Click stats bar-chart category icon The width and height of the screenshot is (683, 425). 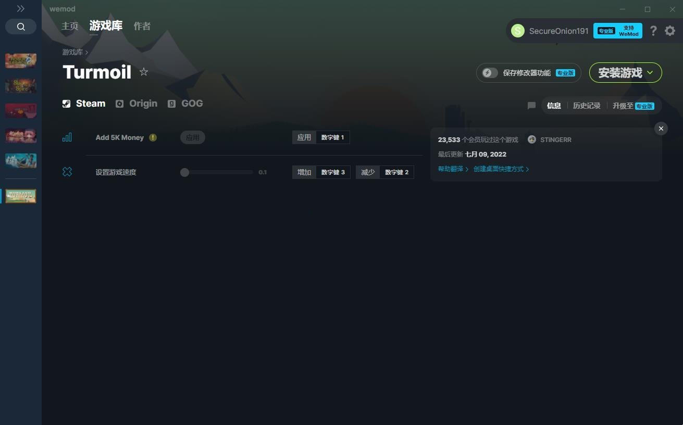tap(67, 137)
